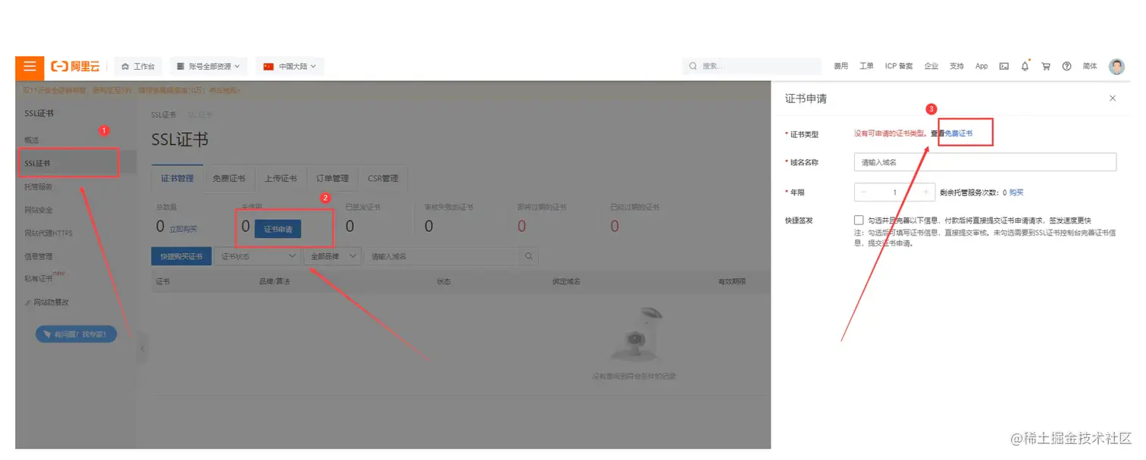Open the 账号全部资源 dropdown

(208, 66)
